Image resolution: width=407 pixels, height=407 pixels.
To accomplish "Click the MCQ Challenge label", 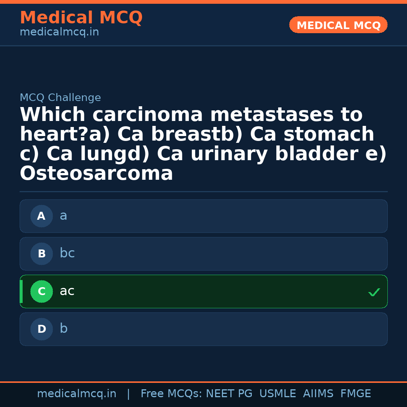I will coord(60,97).
